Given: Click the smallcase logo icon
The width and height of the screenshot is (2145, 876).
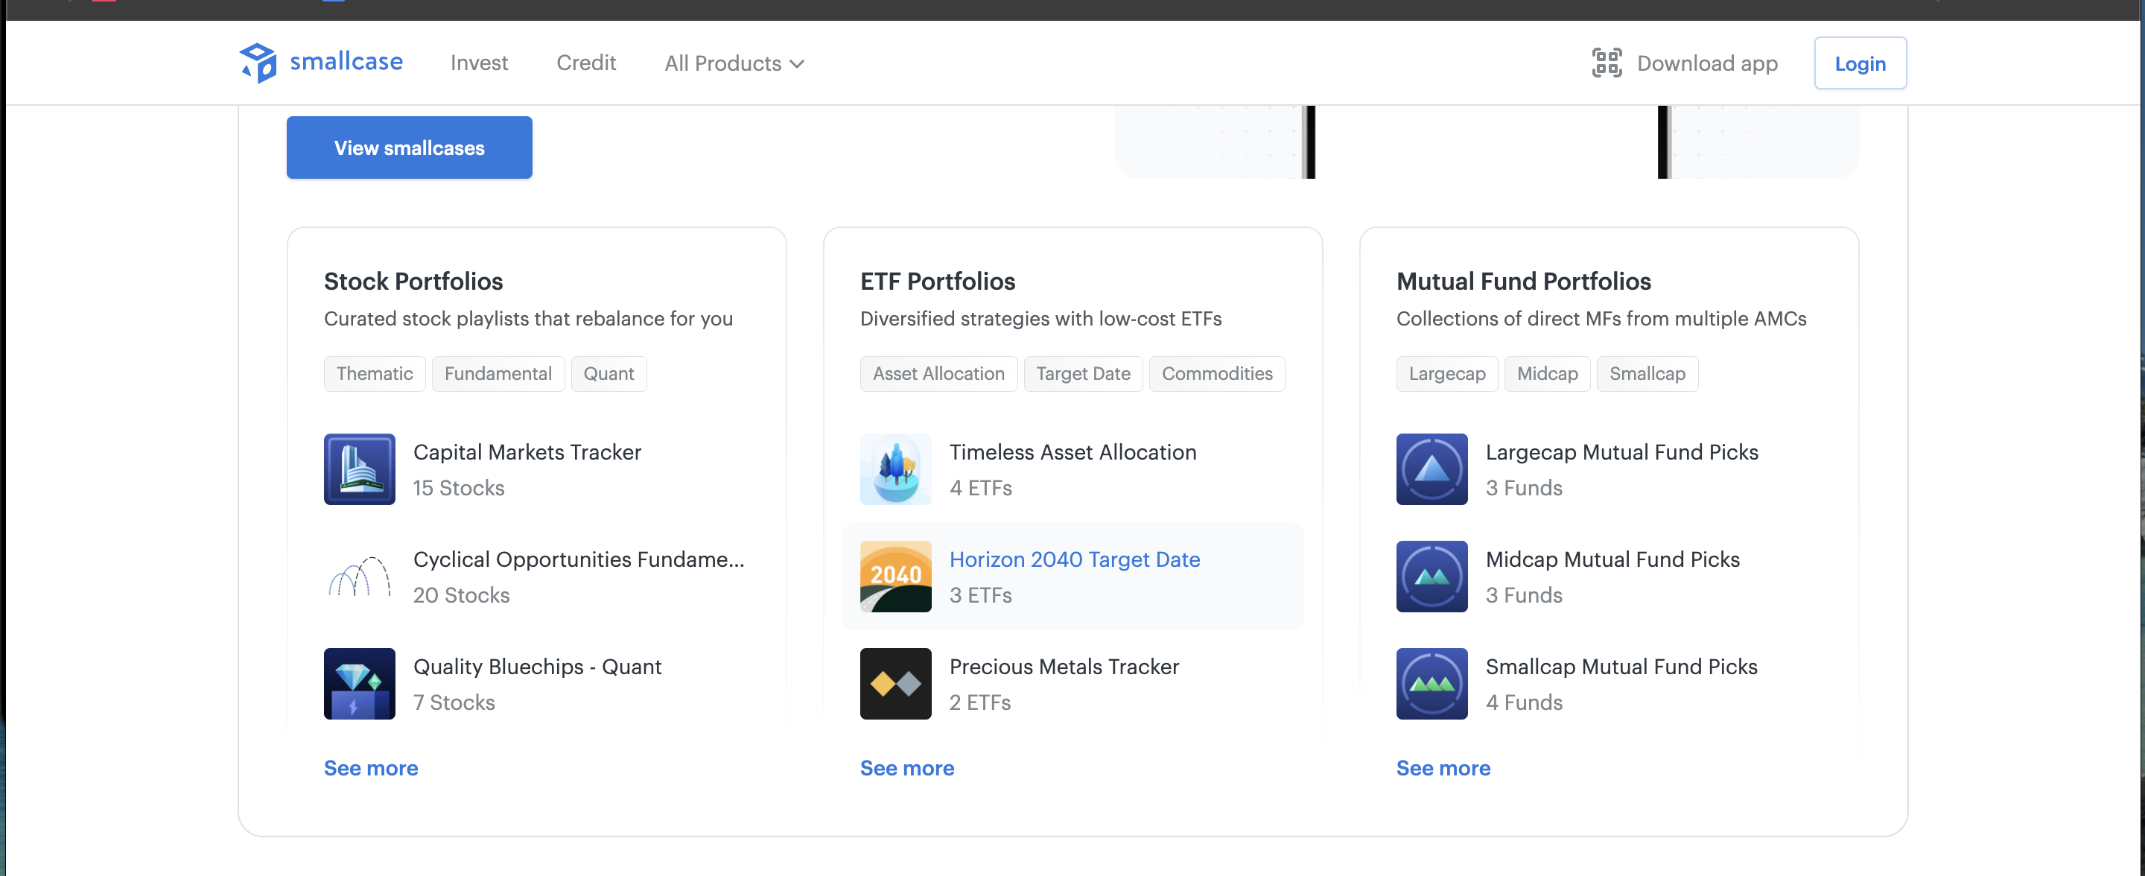Looking at the screenshot, I should pos(258,63).
